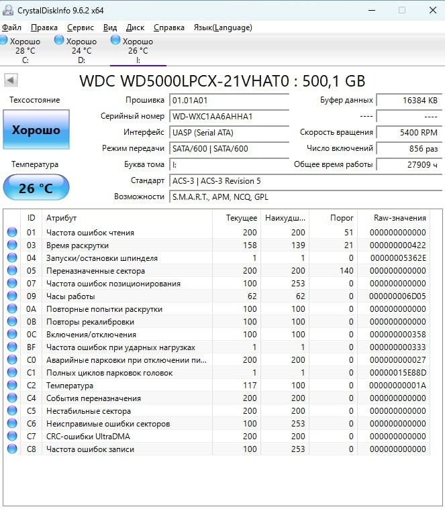Image resolution: width=445 pixels, height=509 pixels.
Task: Click status icon for attribute 01
Action: [x=12, y=233]
